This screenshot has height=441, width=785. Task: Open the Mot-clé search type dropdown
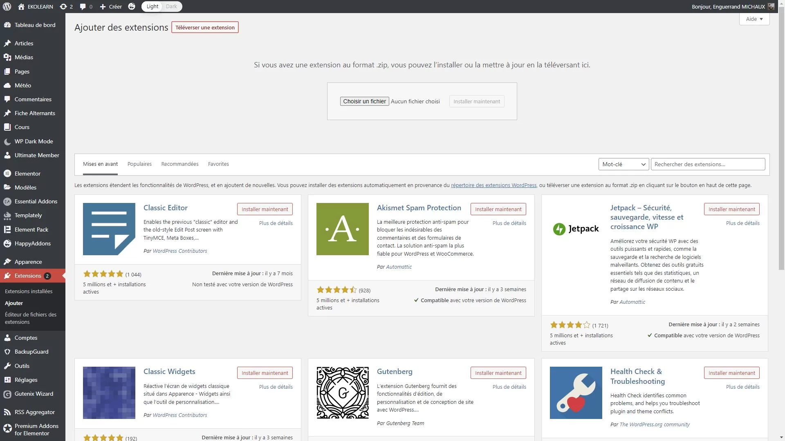coord(624,164)
